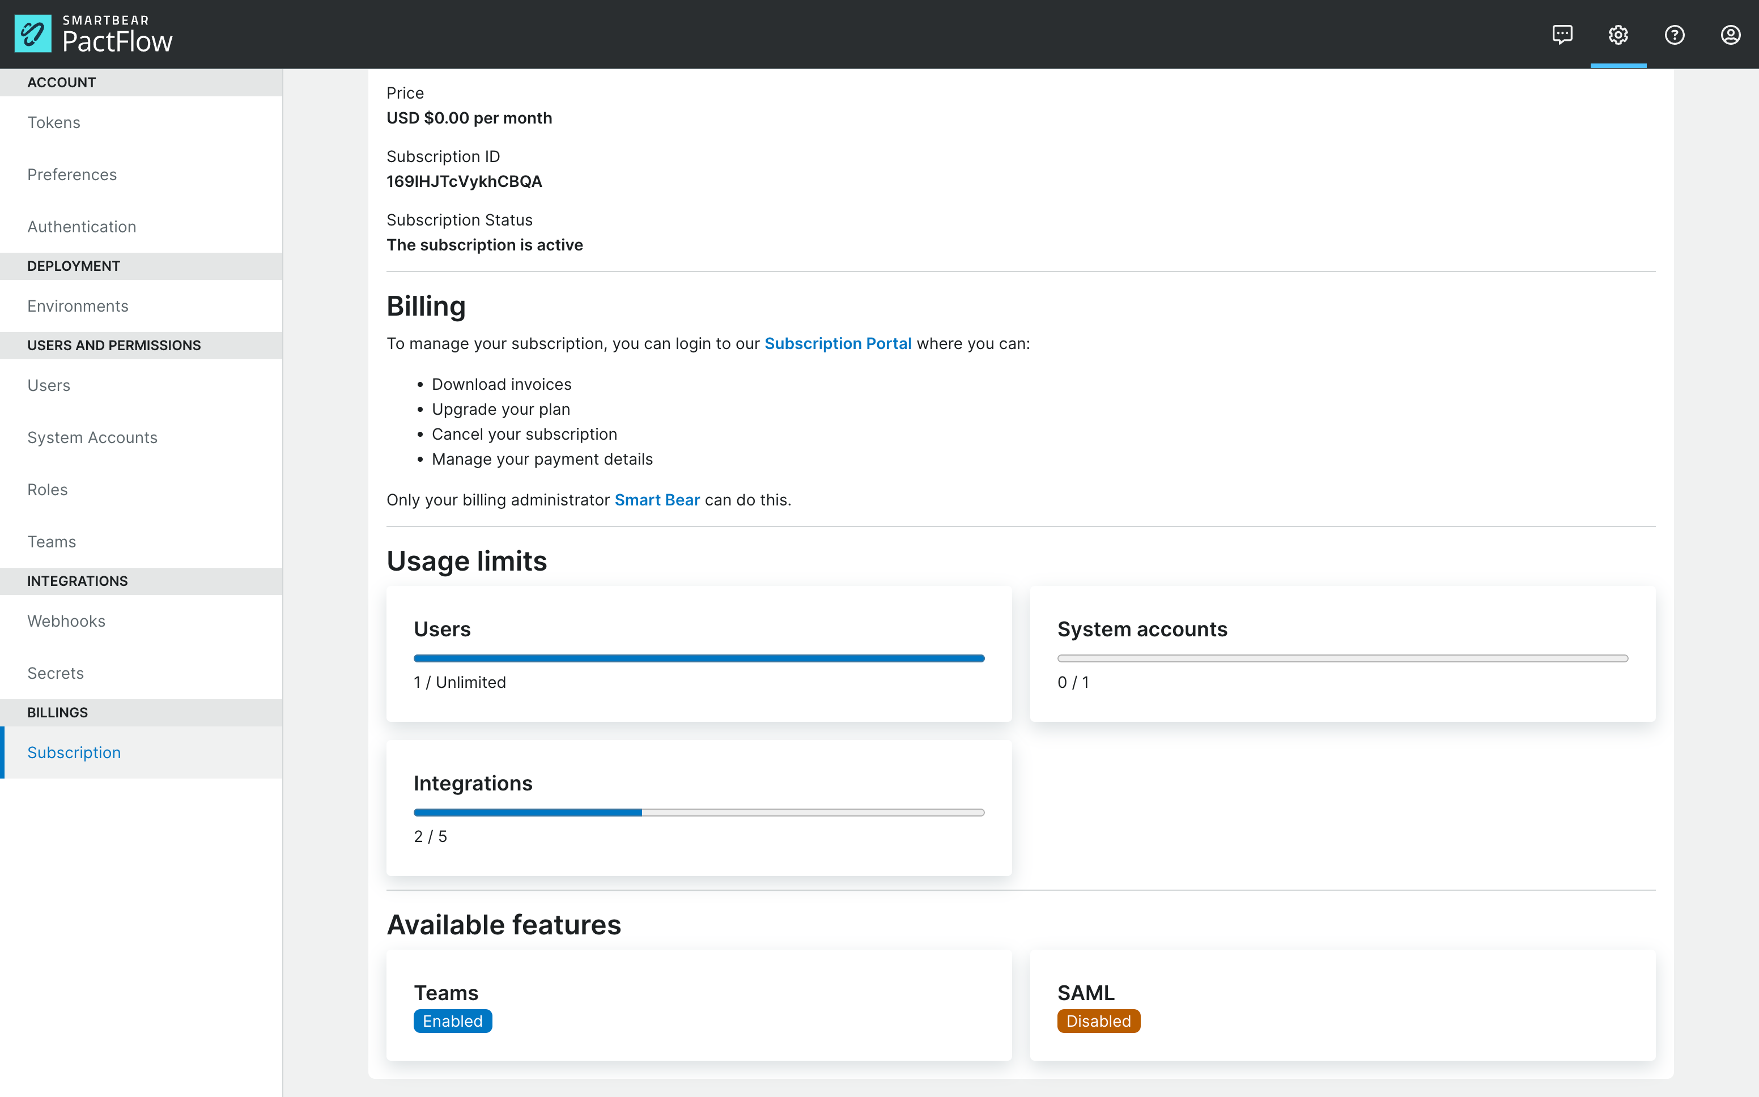The height and width of the screenshot is (1097, 1759).
Task: Open the Users page
Action: (x=48, y=385)
